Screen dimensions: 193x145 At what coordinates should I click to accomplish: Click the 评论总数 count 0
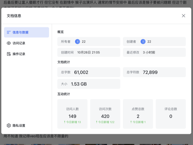click(x=171, y=116)
